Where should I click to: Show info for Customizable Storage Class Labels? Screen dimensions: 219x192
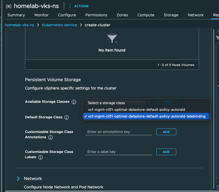click(41, 157)
